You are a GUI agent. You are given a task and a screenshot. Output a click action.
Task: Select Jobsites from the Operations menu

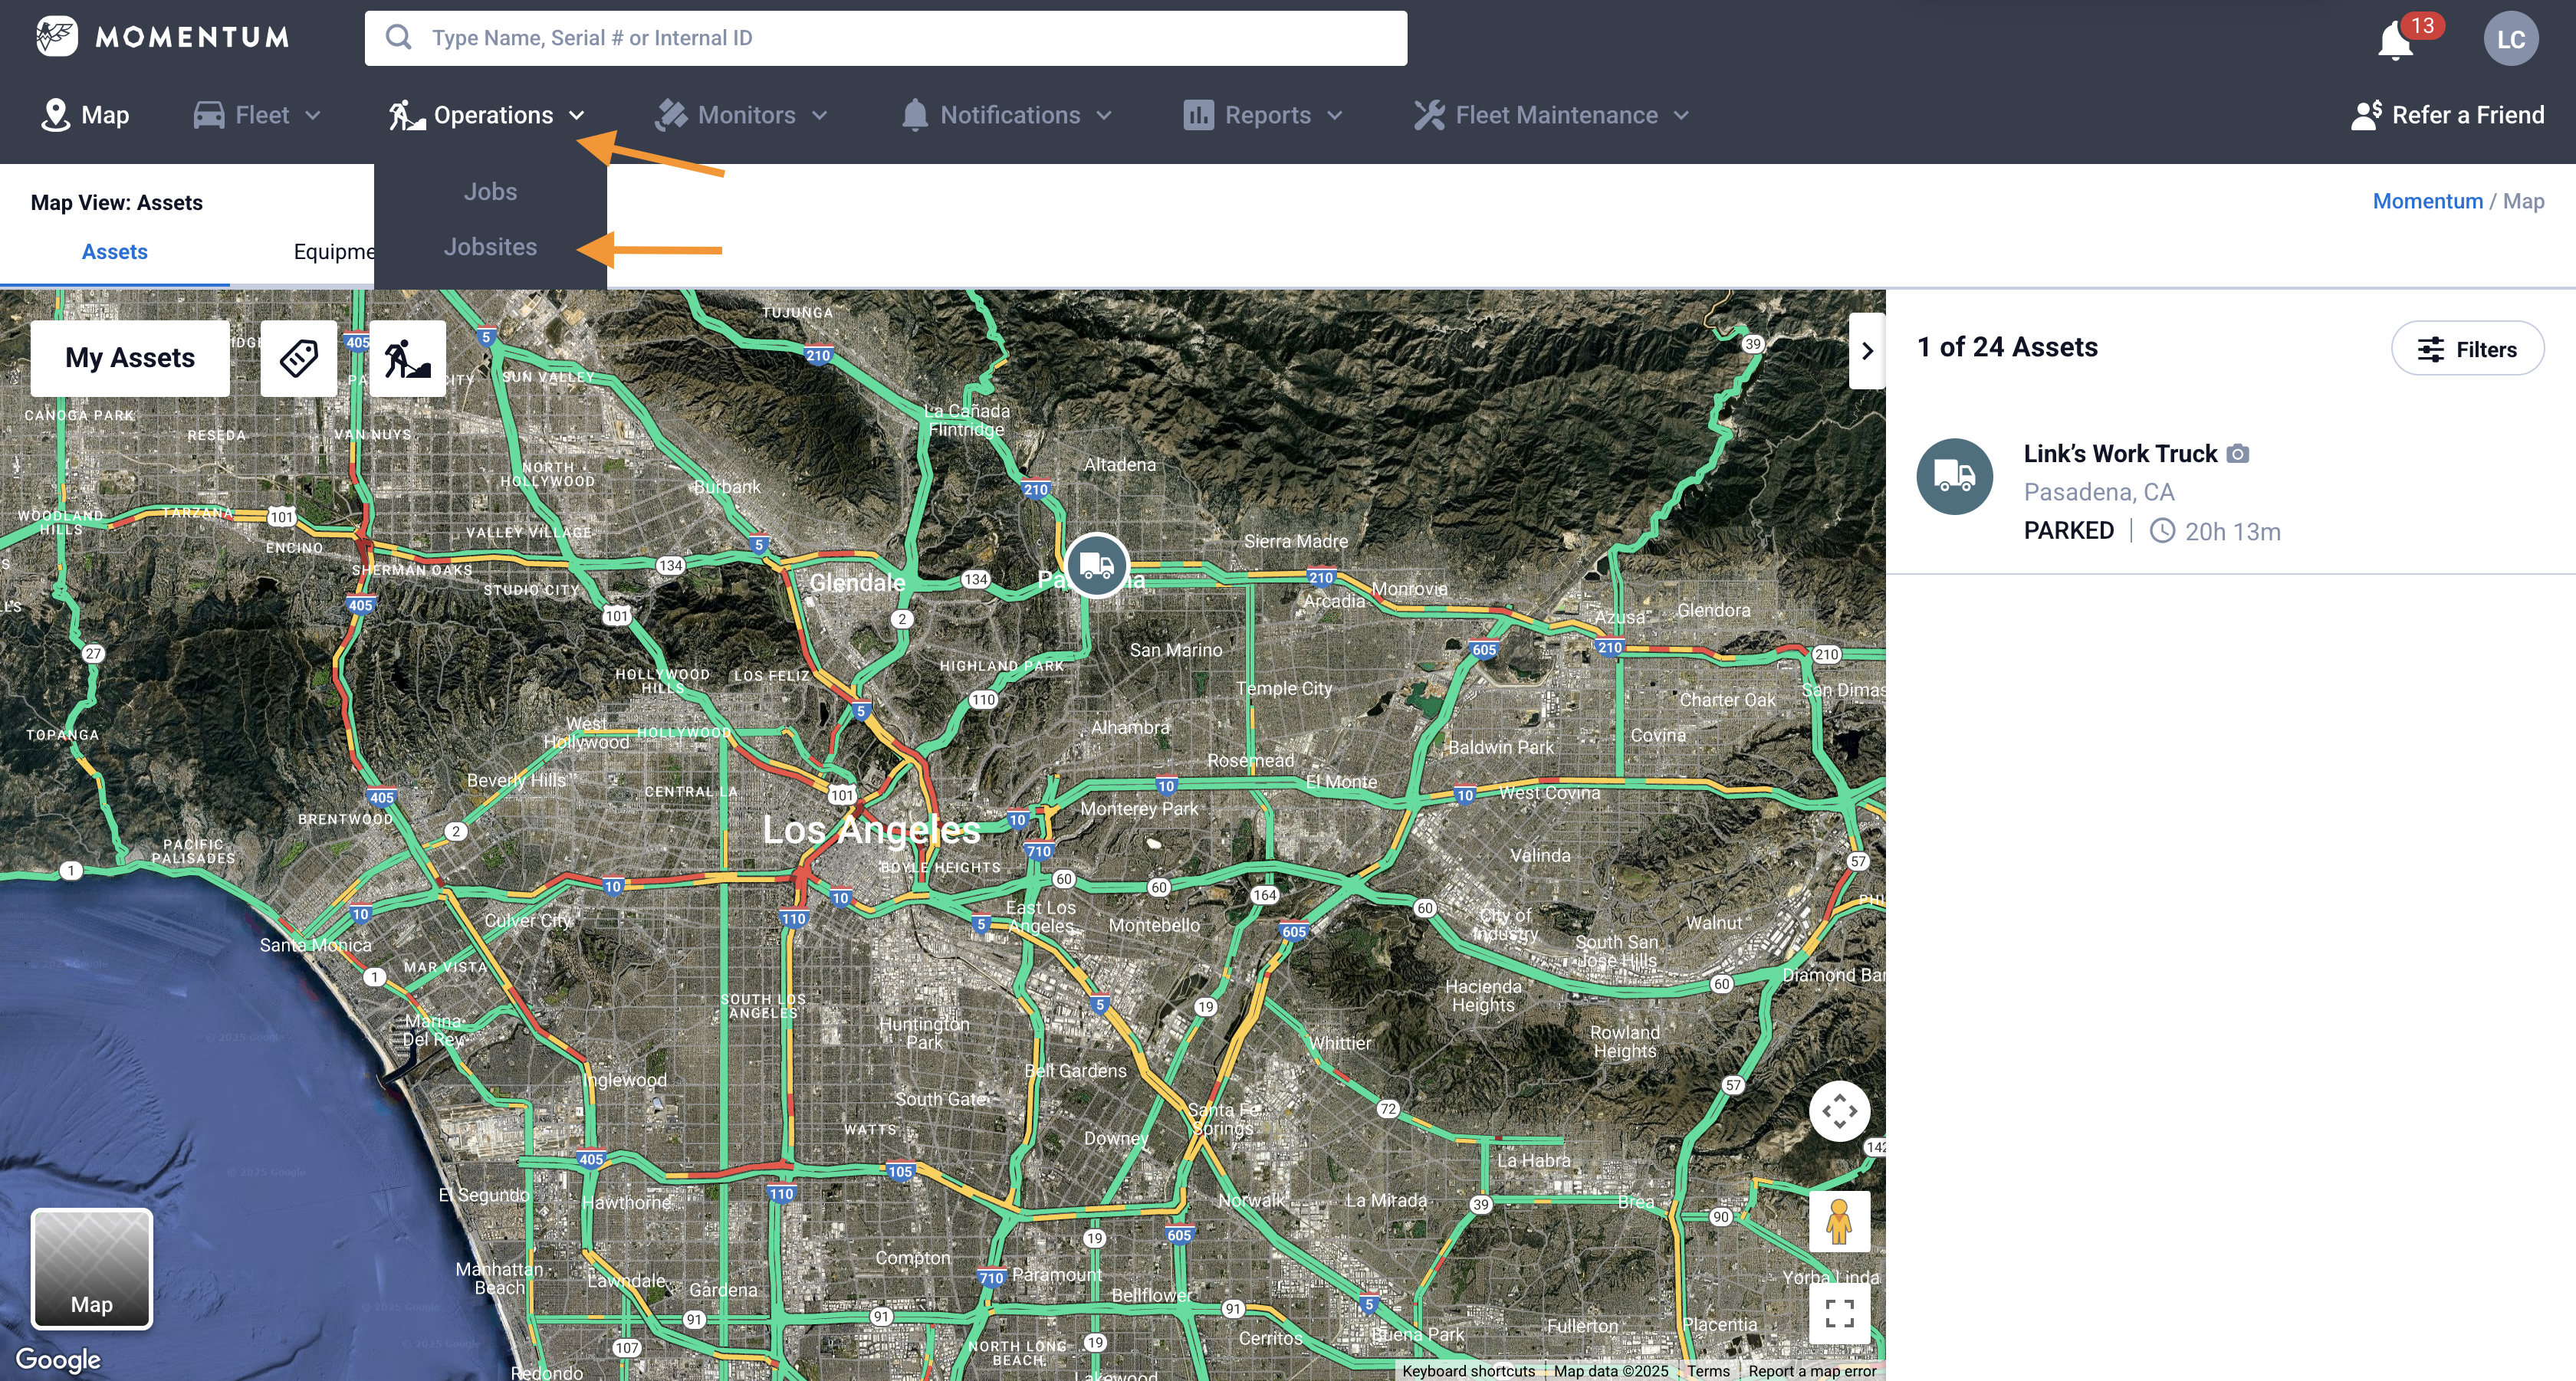(490, 246)
